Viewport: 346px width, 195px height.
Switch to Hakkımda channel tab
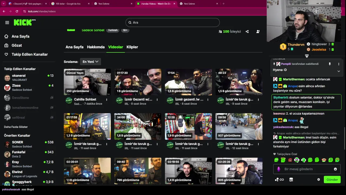click(x=96, y=47)
